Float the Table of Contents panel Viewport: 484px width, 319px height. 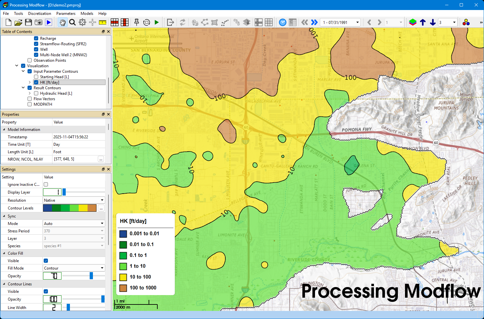(x=103, y=32)
